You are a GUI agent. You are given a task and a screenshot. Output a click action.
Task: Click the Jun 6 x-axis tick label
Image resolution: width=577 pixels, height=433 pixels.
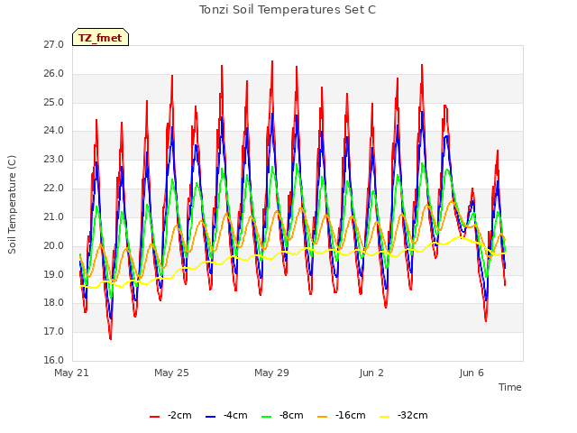click(x=472, y=373)
